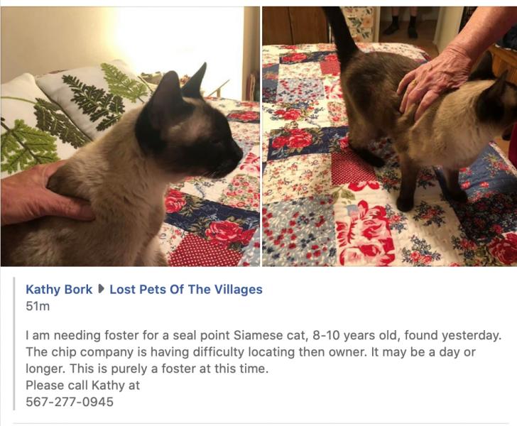Click the red polka-dot quilt patch in left photo
517x426 pixels.
205,252
